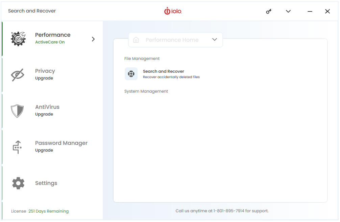Close the iolo window
340x222 pixels.
tap(327, 11)
